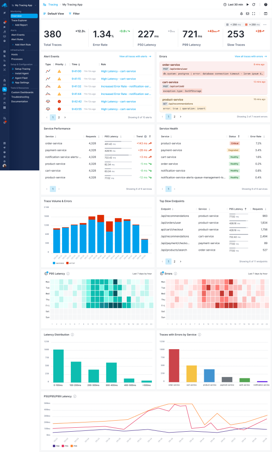Open the Last 30 min time range picker
Image resolution: width=272 pixels, height=452 pixels.
(x=235, y=4)
